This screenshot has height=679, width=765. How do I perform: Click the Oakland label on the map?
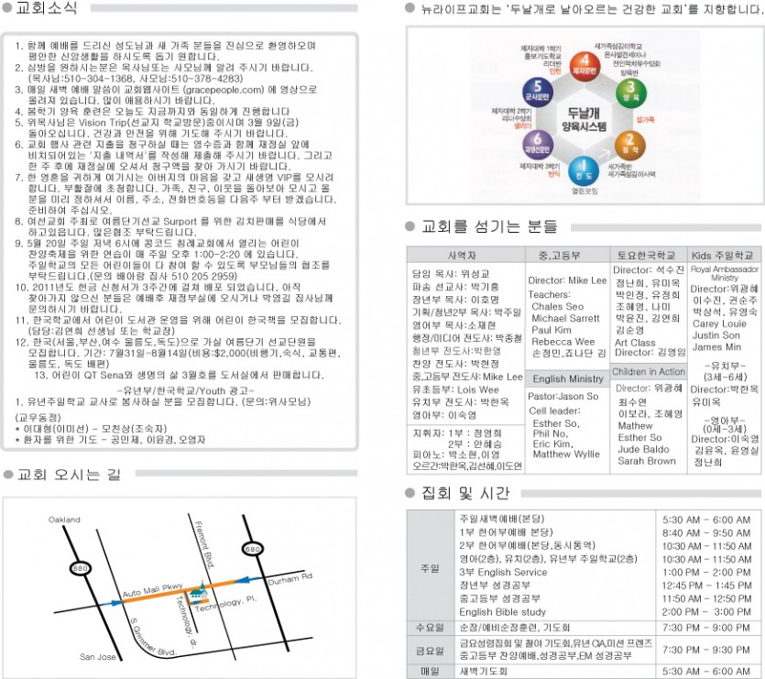[64, 520]
